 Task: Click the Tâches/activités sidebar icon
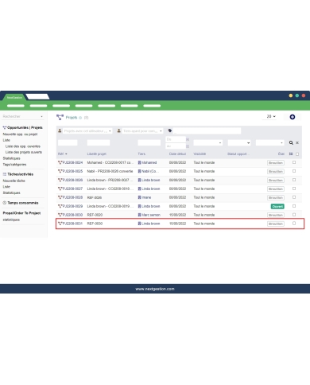click(x=5, y=174)
